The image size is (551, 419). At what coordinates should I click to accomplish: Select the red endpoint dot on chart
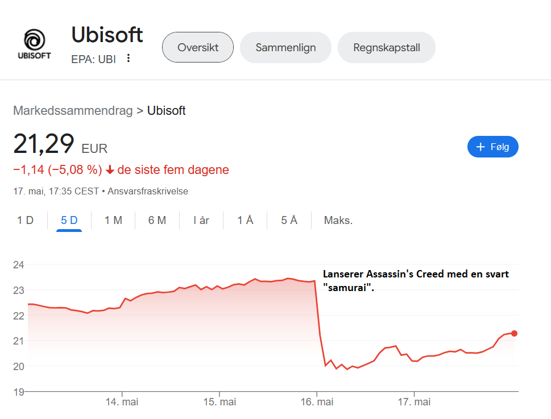(514, 333)
